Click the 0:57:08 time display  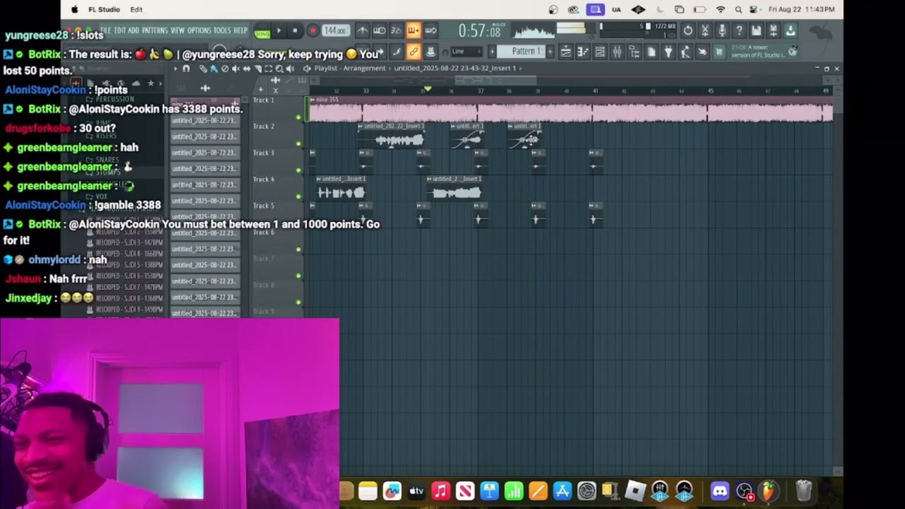pyautogui.click(x=480, y=31)
